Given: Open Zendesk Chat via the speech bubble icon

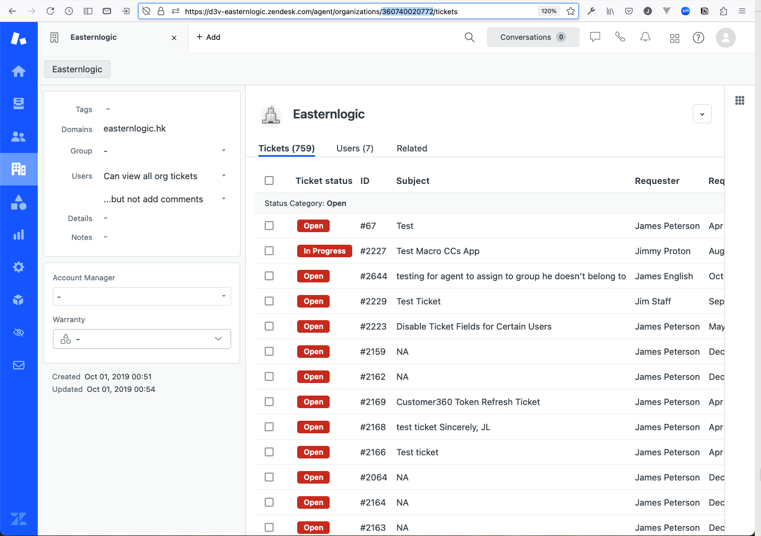Looking at the screenshot, I should (x=595, y=37).
